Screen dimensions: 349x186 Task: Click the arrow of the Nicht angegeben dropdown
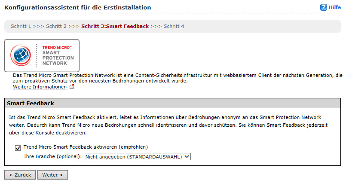(x=187, y=157)
